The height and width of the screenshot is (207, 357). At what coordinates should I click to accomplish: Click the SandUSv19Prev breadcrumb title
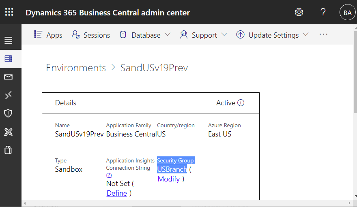[x=154, y=68]
